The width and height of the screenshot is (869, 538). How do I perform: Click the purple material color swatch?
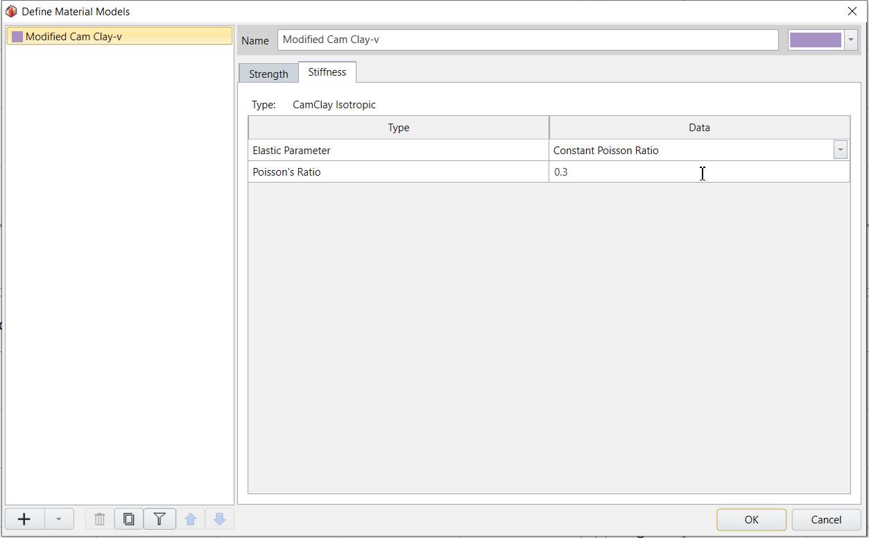[815, 40]
